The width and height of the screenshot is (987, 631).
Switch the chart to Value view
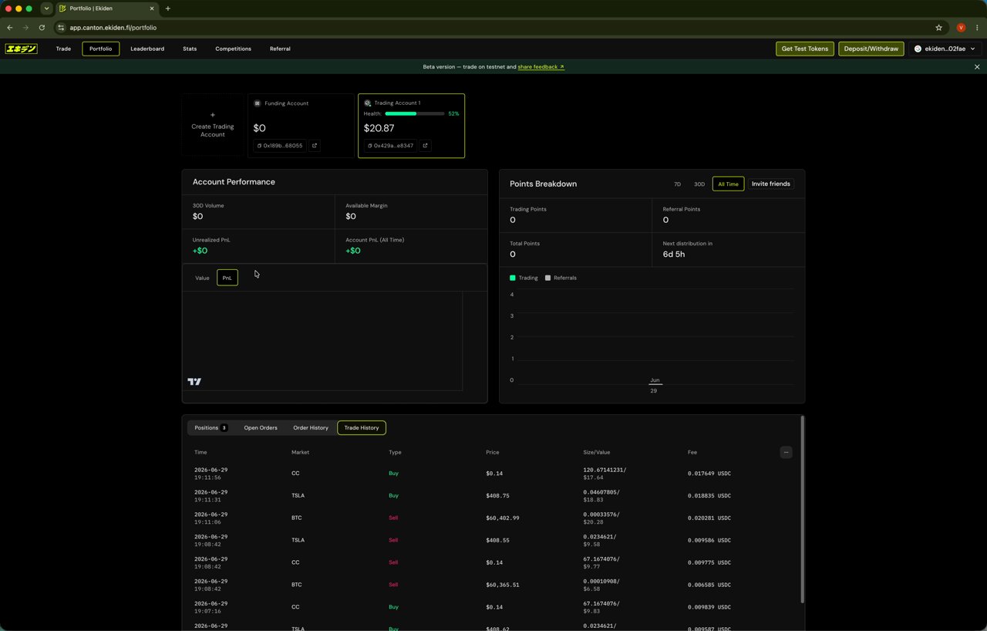202,278
